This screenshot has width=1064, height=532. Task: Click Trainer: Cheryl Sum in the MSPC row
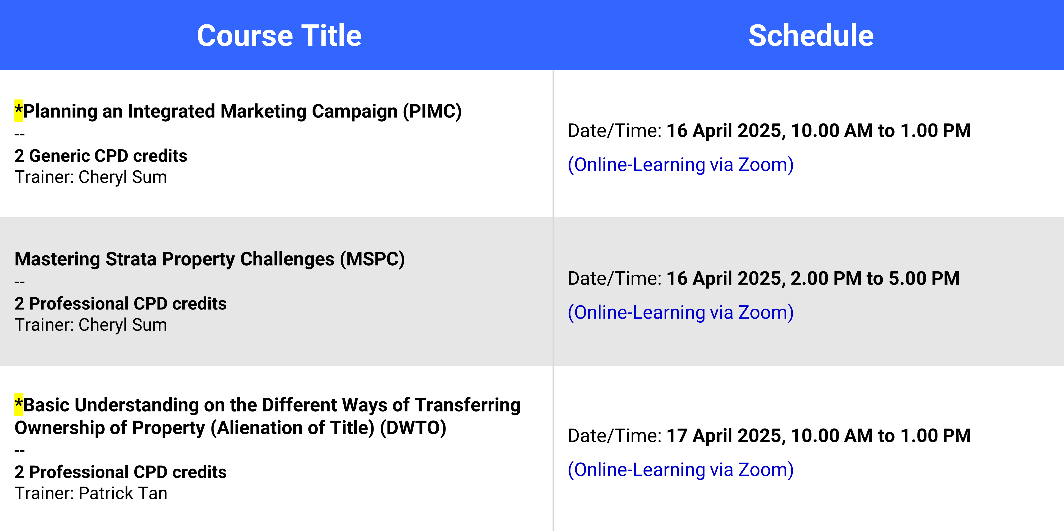(x=91, y=325)
